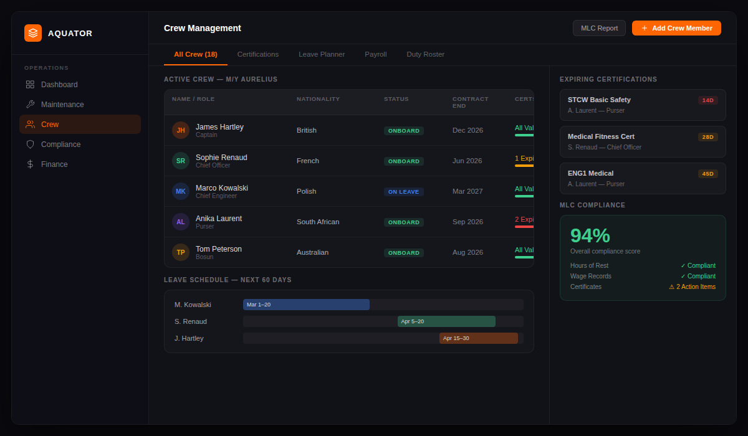Open the ENG1 Medical certification card
The height and width of the screenshot is (436, 748).
pos(643,178)
